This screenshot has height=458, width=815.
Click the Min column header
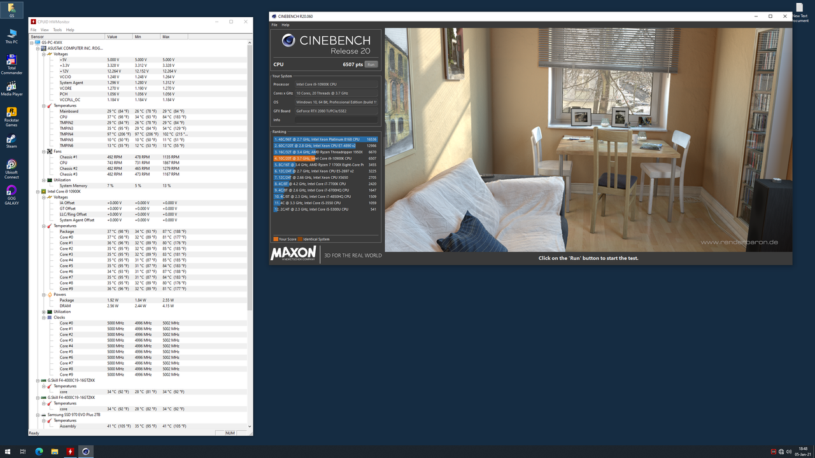147,36
